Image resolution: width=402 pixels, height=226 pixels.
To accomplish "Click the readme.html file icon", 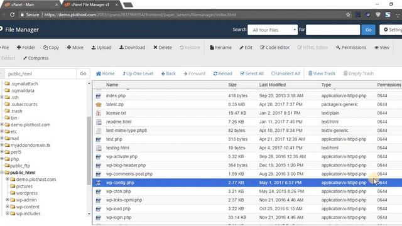I will [x=99, y=122].
